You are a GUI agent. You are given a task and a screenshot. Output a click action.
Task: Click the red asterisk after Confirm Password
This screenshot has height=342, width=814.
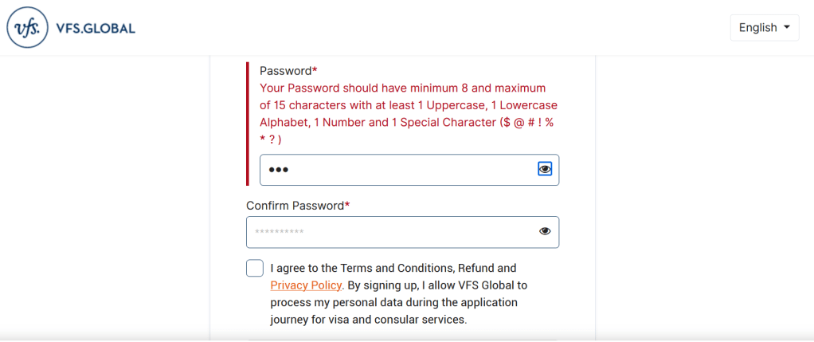[347, 205]
